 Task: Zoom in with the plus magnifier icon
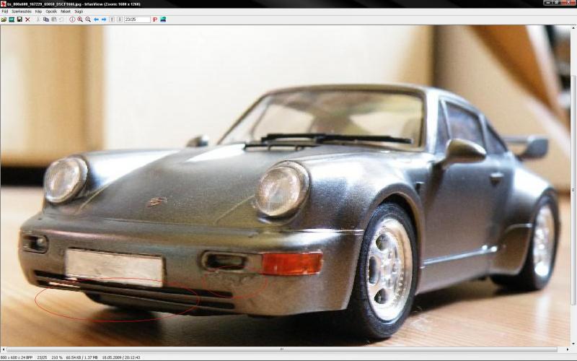click(x=80, y=19)
